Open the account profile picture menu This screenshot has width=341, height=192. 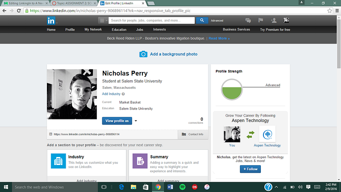(286, 20)
